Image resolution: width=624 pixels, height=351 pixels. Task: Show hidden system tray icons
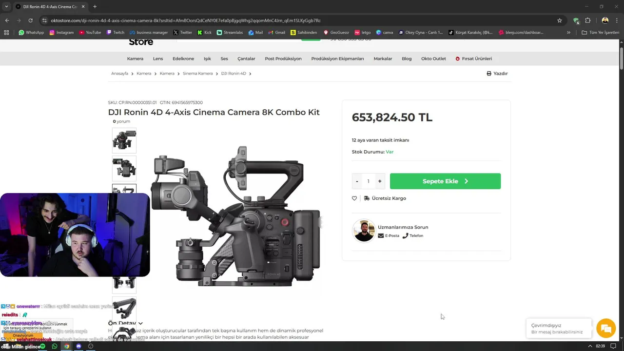tap(590, 346)
